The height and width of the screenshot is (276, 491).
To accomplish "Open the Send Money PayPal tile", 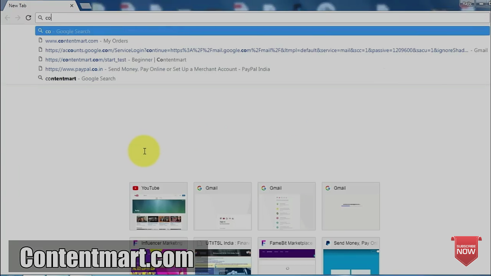I will click(351, 256).
